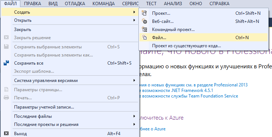Click the Ctrl+Shift+S shortcut text
Viewport: 272px width, 137px height.
[x=119, y=63]
